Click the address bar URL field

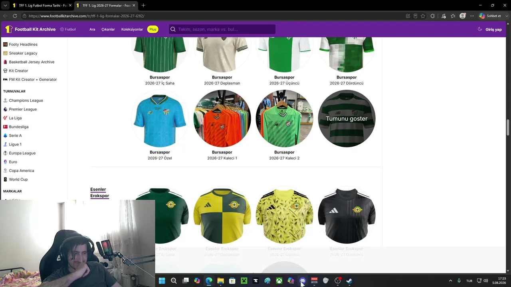[212, 16]
